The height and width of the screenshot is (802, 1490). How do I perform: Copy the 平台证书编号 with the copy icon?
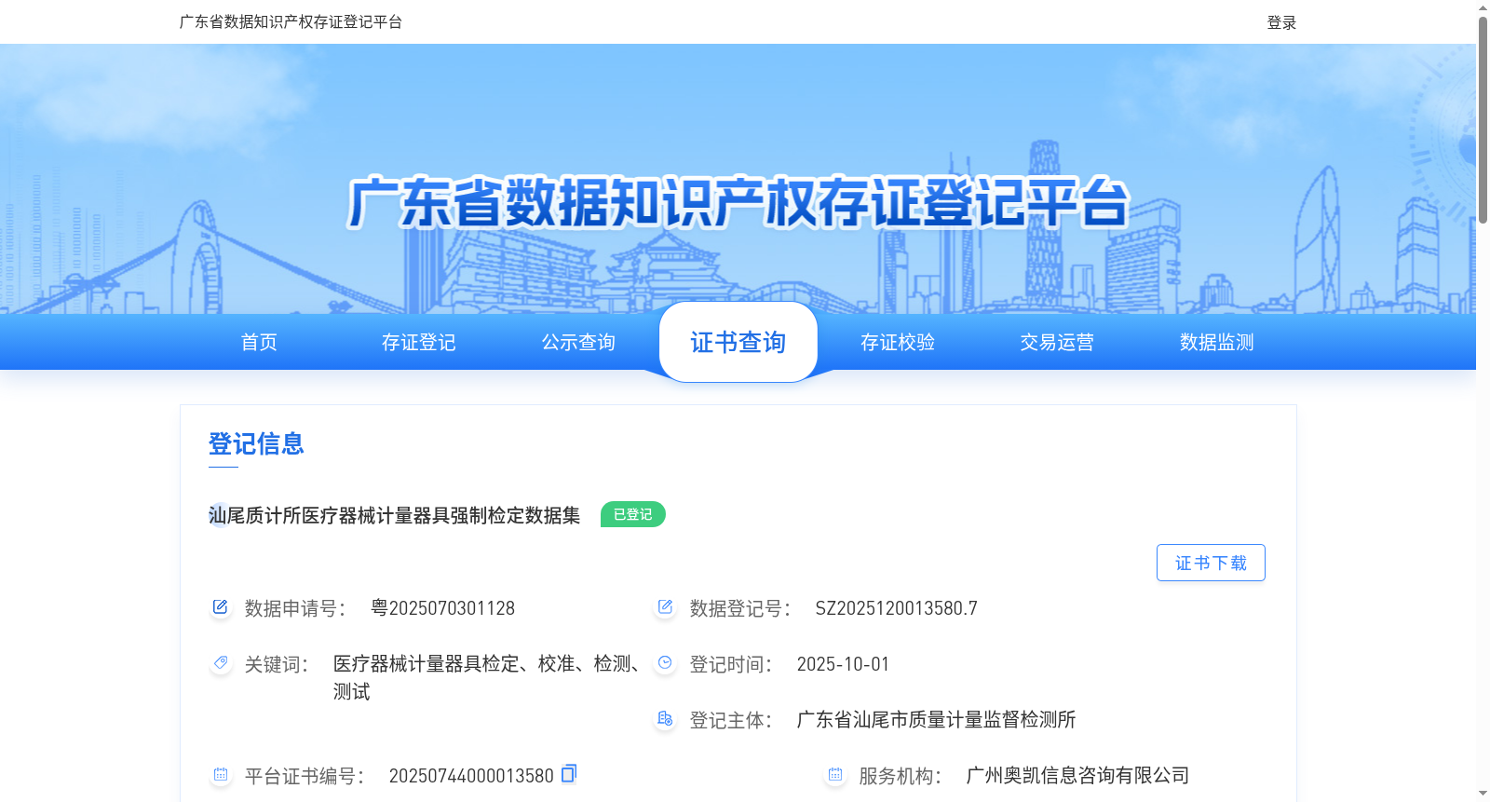click(569, 773)
